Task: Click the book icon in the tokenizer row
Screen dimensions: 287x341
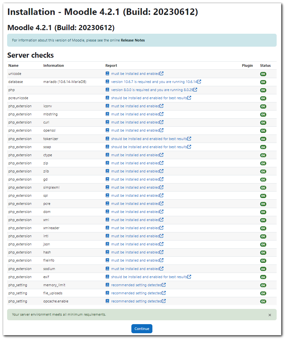Action: 107,138
